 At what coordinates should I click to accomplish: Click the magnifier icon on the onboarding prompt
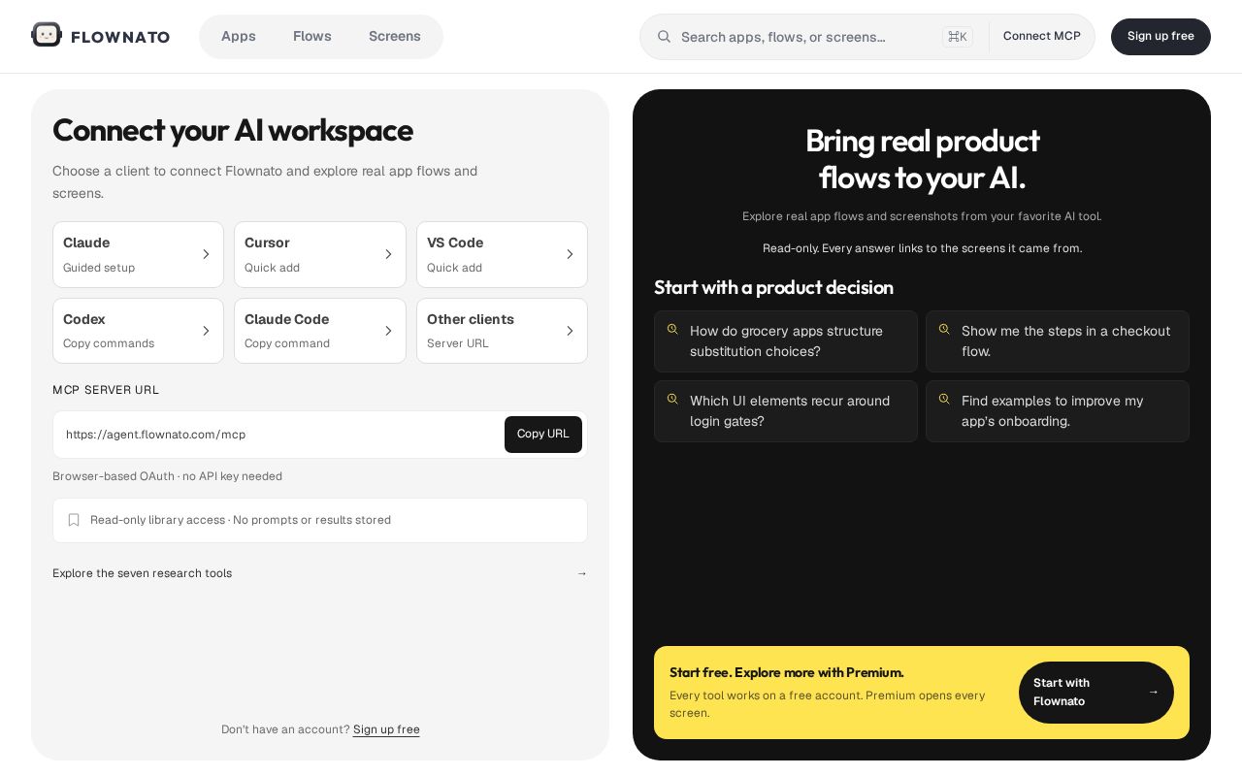tap(944, 400)
